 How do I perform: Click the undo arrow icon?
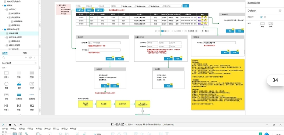point(15,125)
